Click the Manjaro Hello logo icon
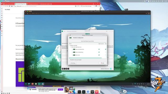Image resolution: width=168 pixels, height=94 pixels. [x=62, y=31]
